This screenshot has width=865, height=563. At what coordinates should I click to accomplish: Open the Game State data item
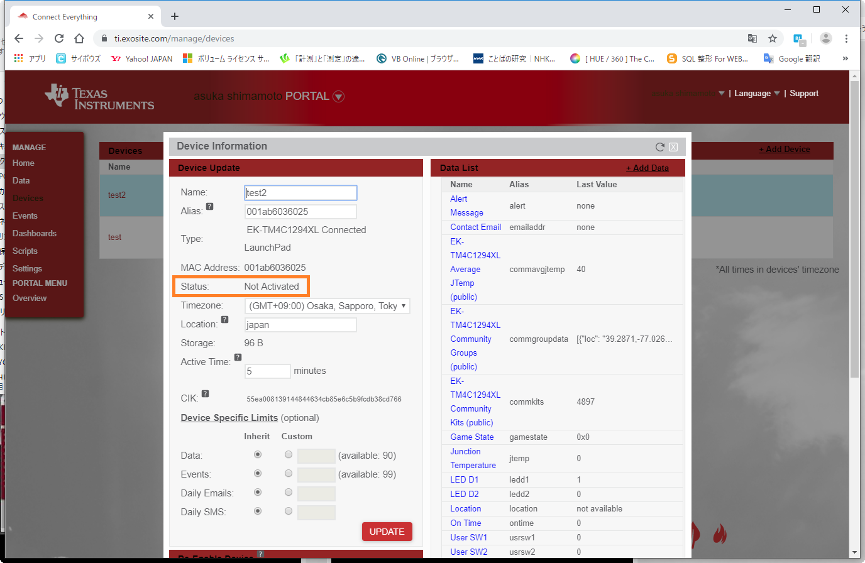472,437
